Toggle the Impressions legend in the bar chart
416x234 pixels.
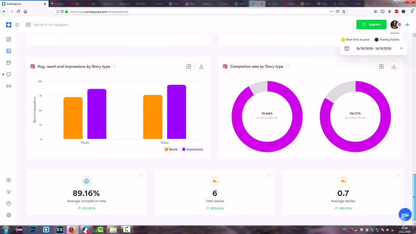coord(192,149)
